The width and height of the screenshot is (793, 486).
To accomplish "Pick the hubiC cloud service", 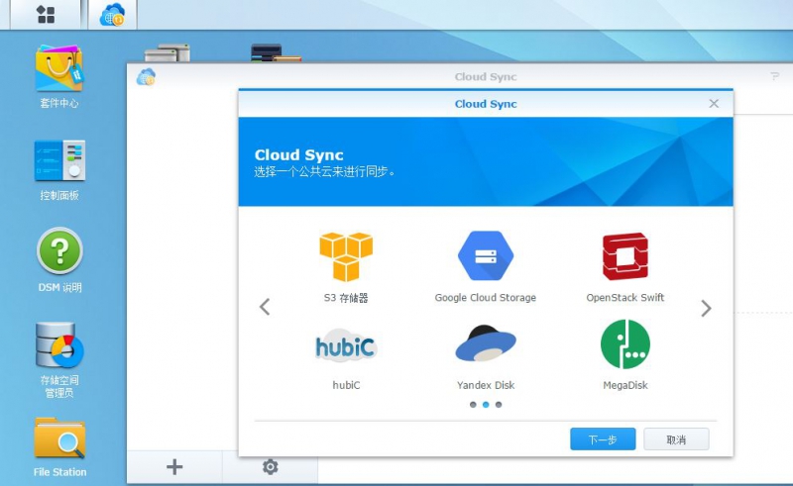I will [345, 346].
